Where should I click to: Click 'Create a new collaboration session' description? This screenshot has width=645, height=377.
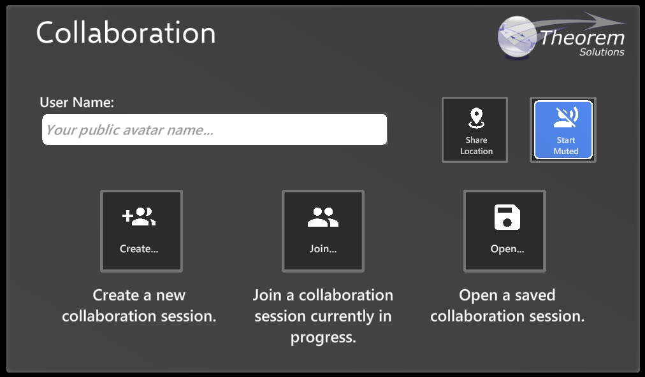[139, 306]
